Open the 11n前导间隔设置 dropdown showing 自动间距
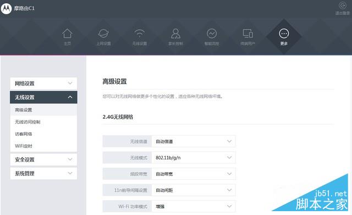Viewport: 352px width, 215px height. coord(194,190)
